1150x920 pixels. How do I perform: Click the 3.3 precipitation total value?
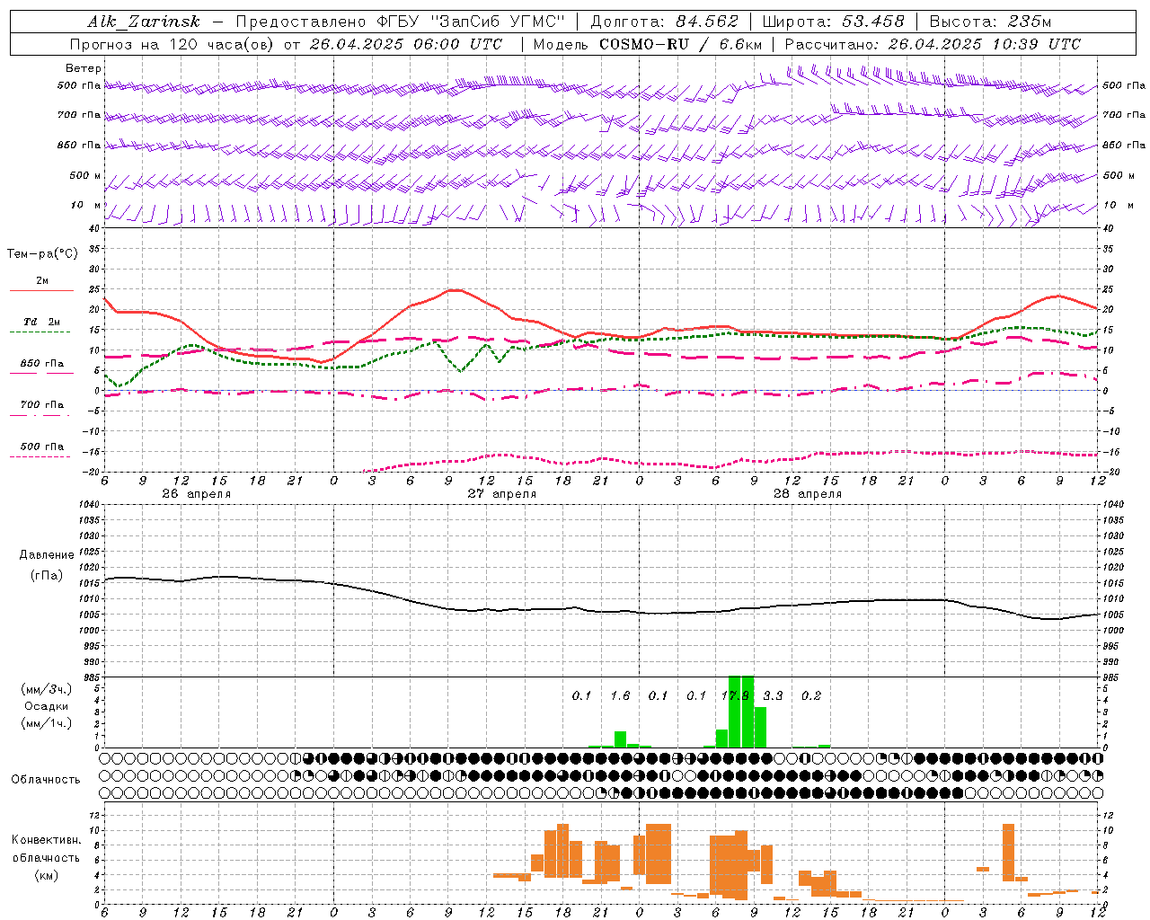773,696
